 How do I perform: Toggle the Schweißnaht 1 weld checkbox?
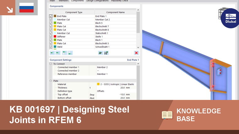[x=51, y=47]
